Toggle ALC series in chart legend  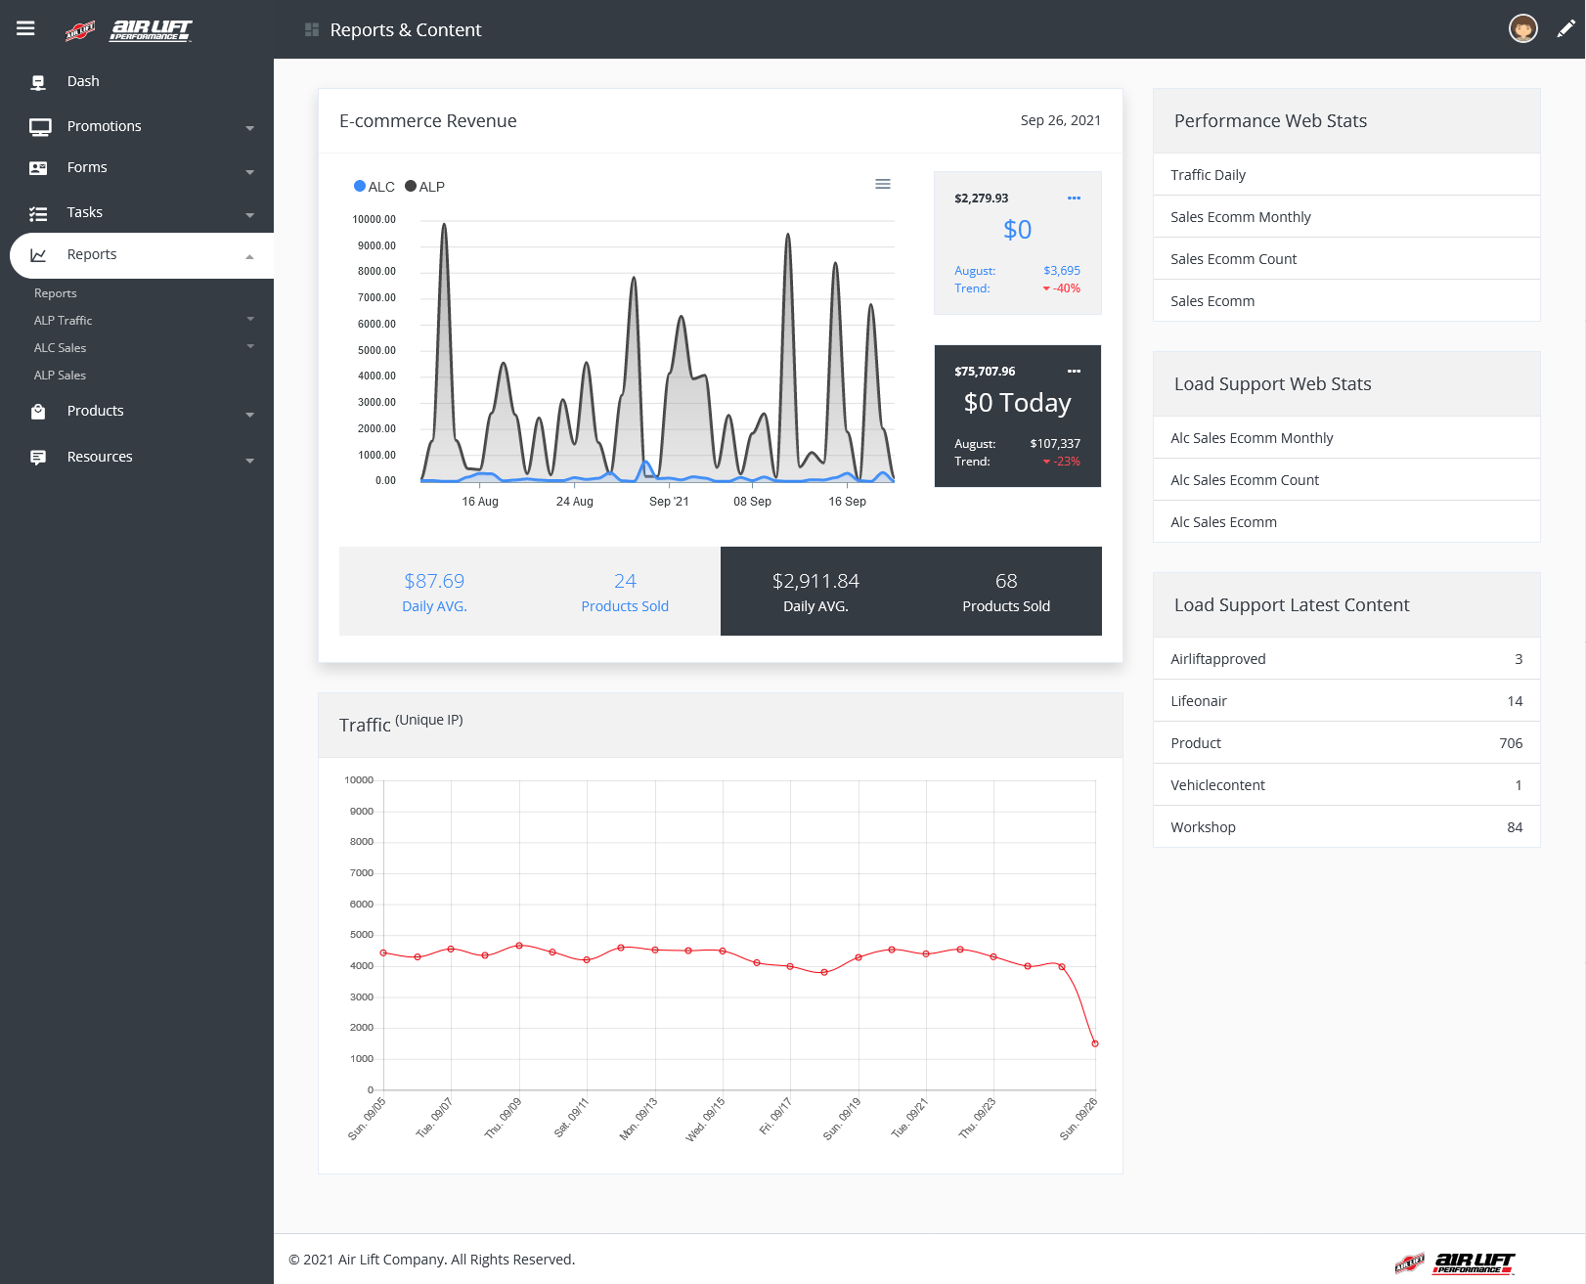pyautogui.click(x=374, y=187)
